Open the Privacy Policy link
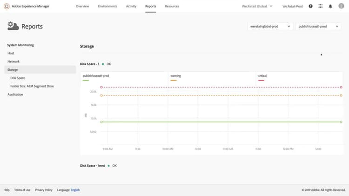 click(44, 190)
